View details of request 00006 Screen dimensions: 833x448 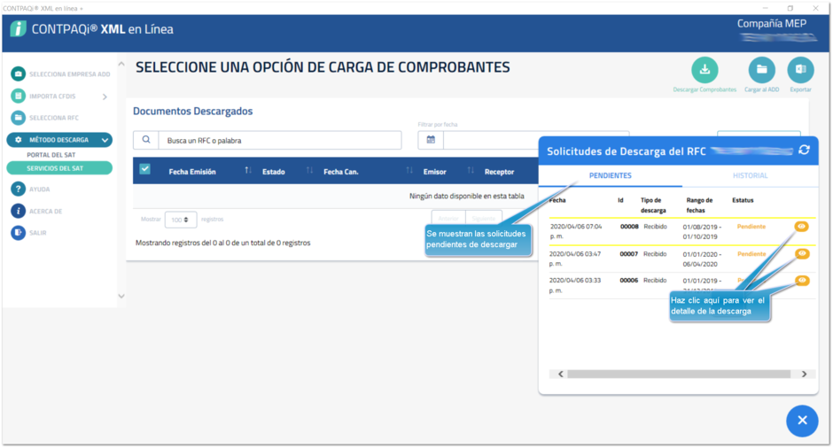802,281
